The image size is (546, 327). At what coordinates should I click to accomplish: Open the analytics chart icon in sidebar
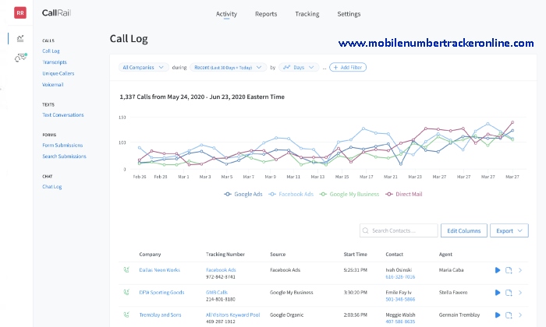[20, 37]
